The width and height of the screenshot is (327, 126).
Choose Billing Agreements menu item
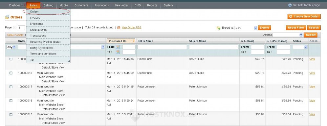48,48
